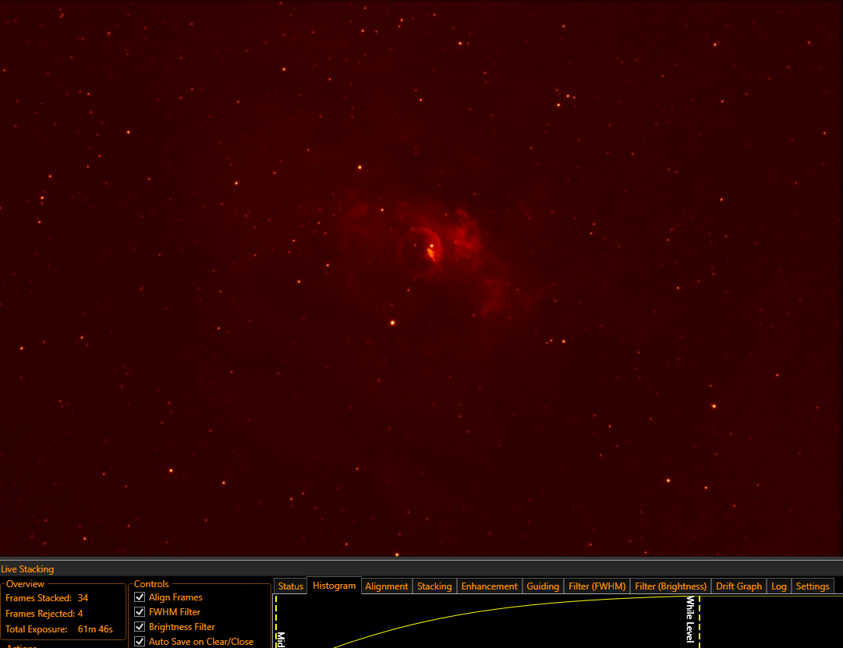
Task: Toggle the FWHM Filter checkbox
Action: (140, 612)
